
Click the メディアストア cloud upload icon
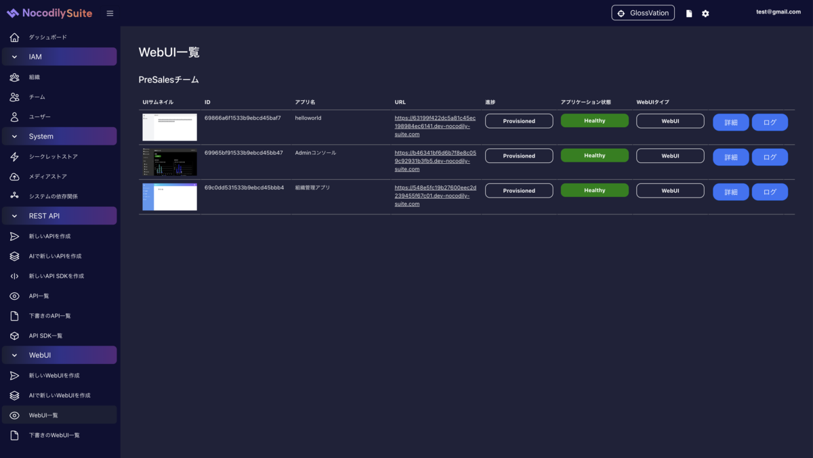[x=14, y=177]
